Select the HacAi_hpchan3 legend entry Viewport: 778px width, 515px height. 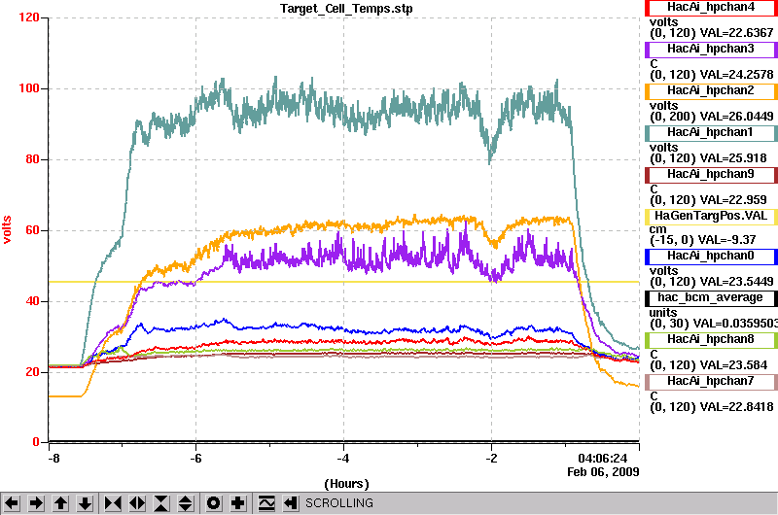[x=711, y=50]
